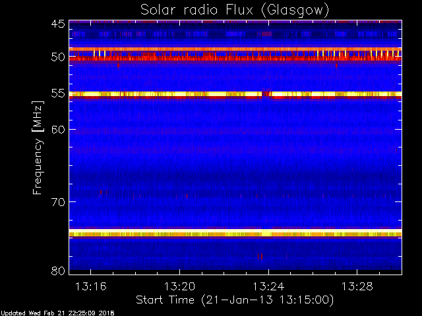Click the 'Start Time (21-Jan-13 13:15:00)' label

pyautogui.click(x=235, y=300)
